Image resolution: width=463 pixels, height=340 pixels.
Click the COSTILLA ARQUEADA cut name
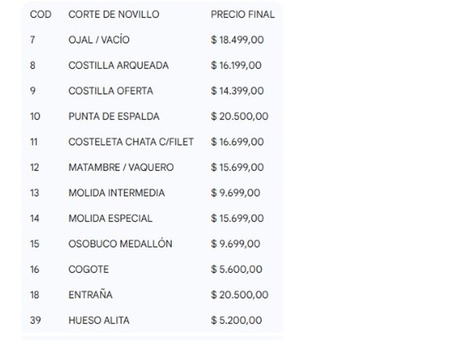[118, 66]
